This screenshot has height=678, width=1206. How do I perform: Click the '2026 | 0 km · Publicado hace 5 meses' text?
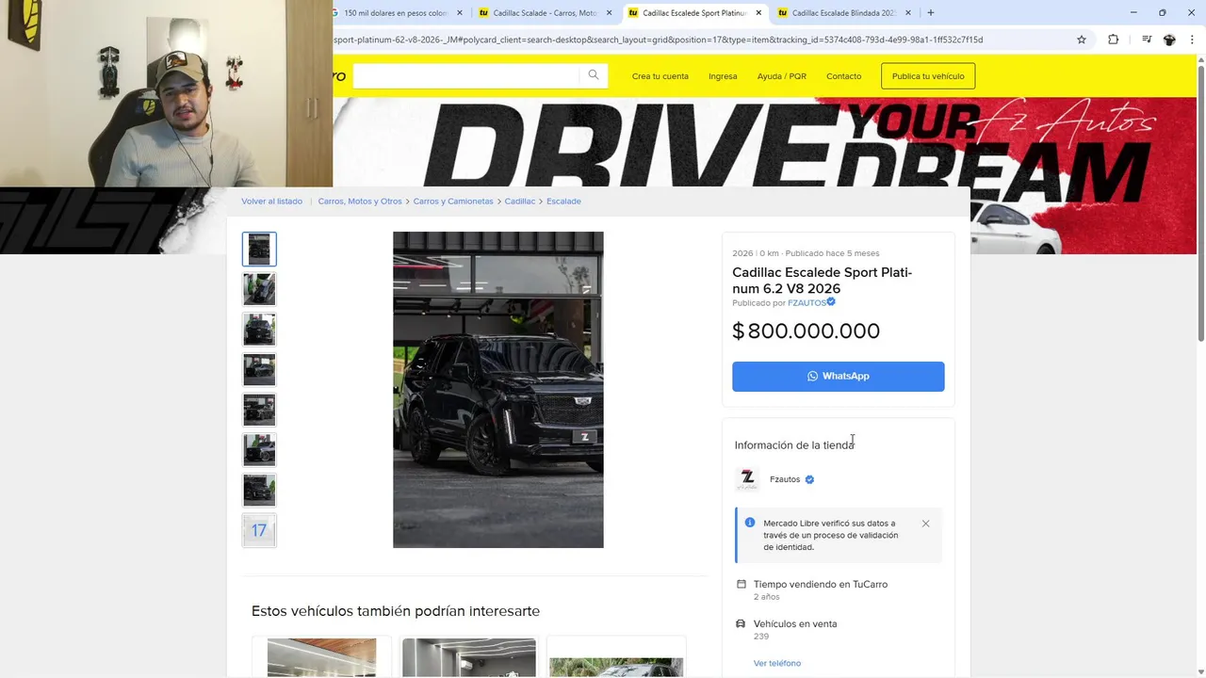(x=806, y=253)
